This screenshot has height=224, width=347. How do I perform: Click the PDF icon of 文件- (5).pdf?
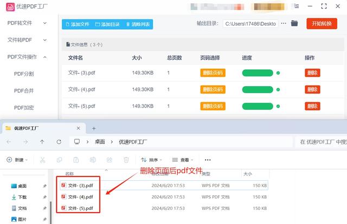[x=64, y=208]
